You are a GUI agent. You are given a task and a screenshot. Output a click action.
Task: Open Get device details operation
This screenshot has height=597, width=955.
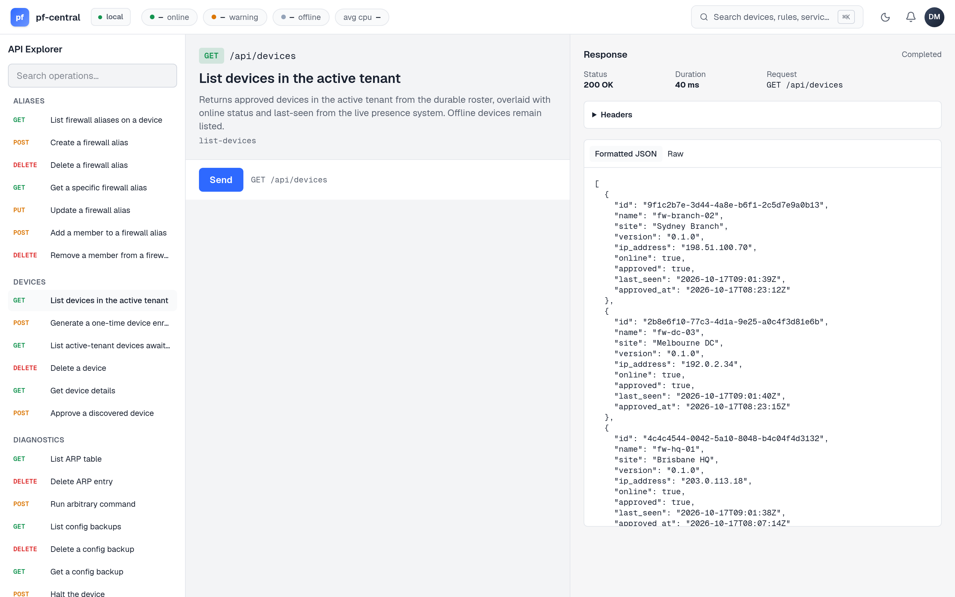92,390
